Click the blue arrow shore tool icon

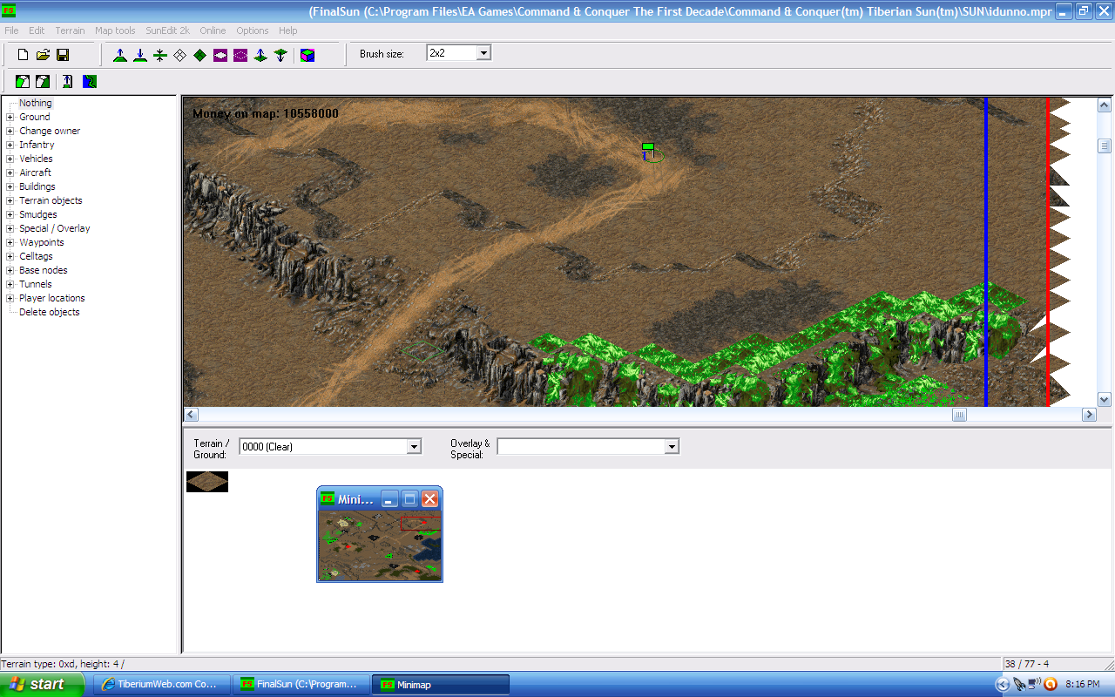click(x=67, y=82)
